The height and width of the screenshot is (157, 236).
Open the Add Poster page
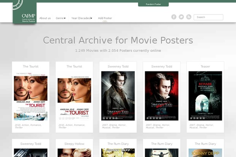105,18
